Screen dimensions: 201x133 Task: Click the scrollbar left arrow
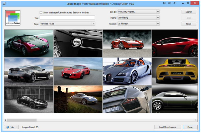[5, 120]
